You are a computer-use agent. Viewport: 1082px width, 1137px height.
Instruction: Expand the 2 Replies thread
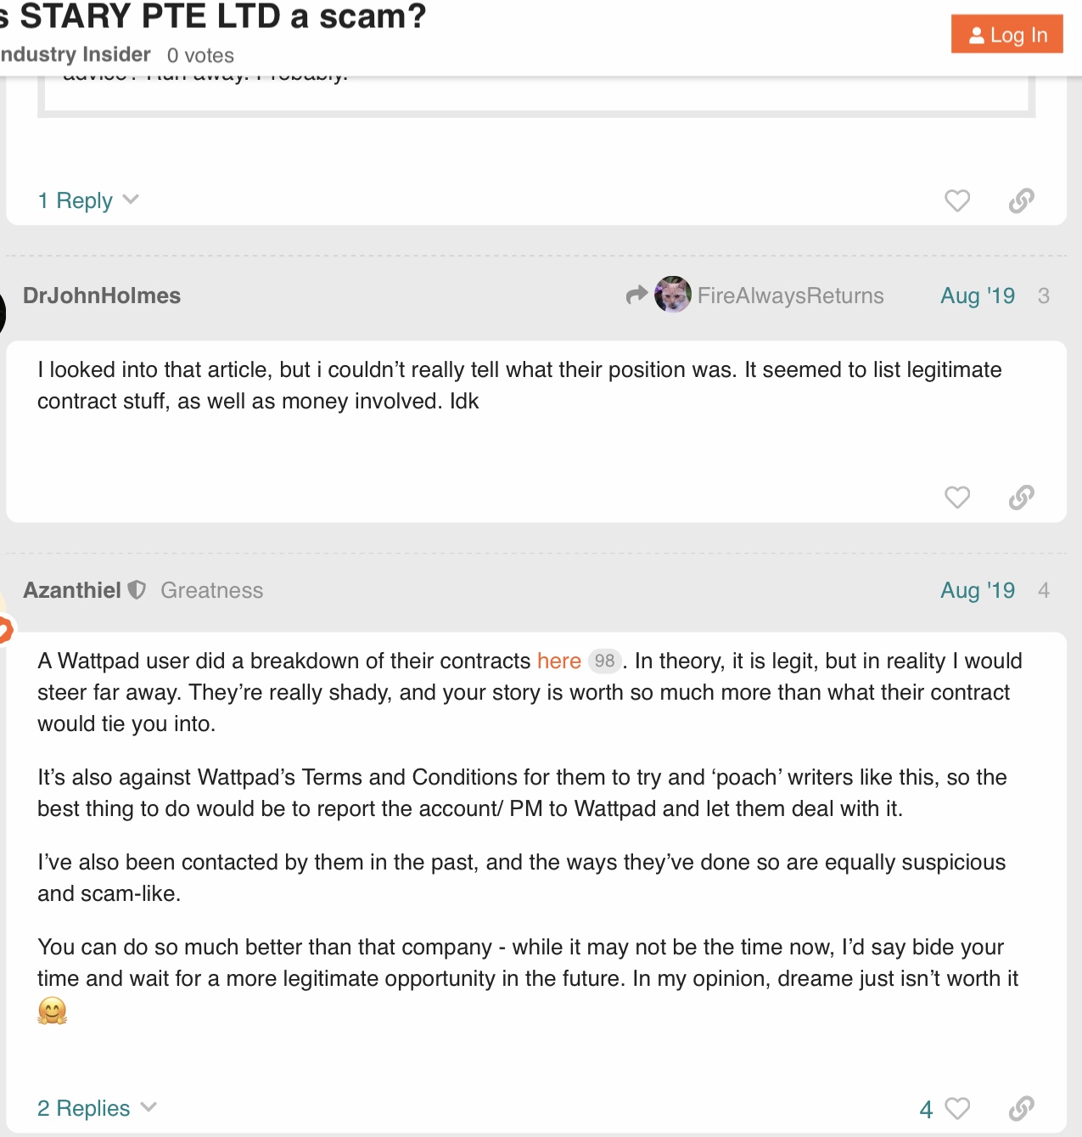click(97, 1108)
